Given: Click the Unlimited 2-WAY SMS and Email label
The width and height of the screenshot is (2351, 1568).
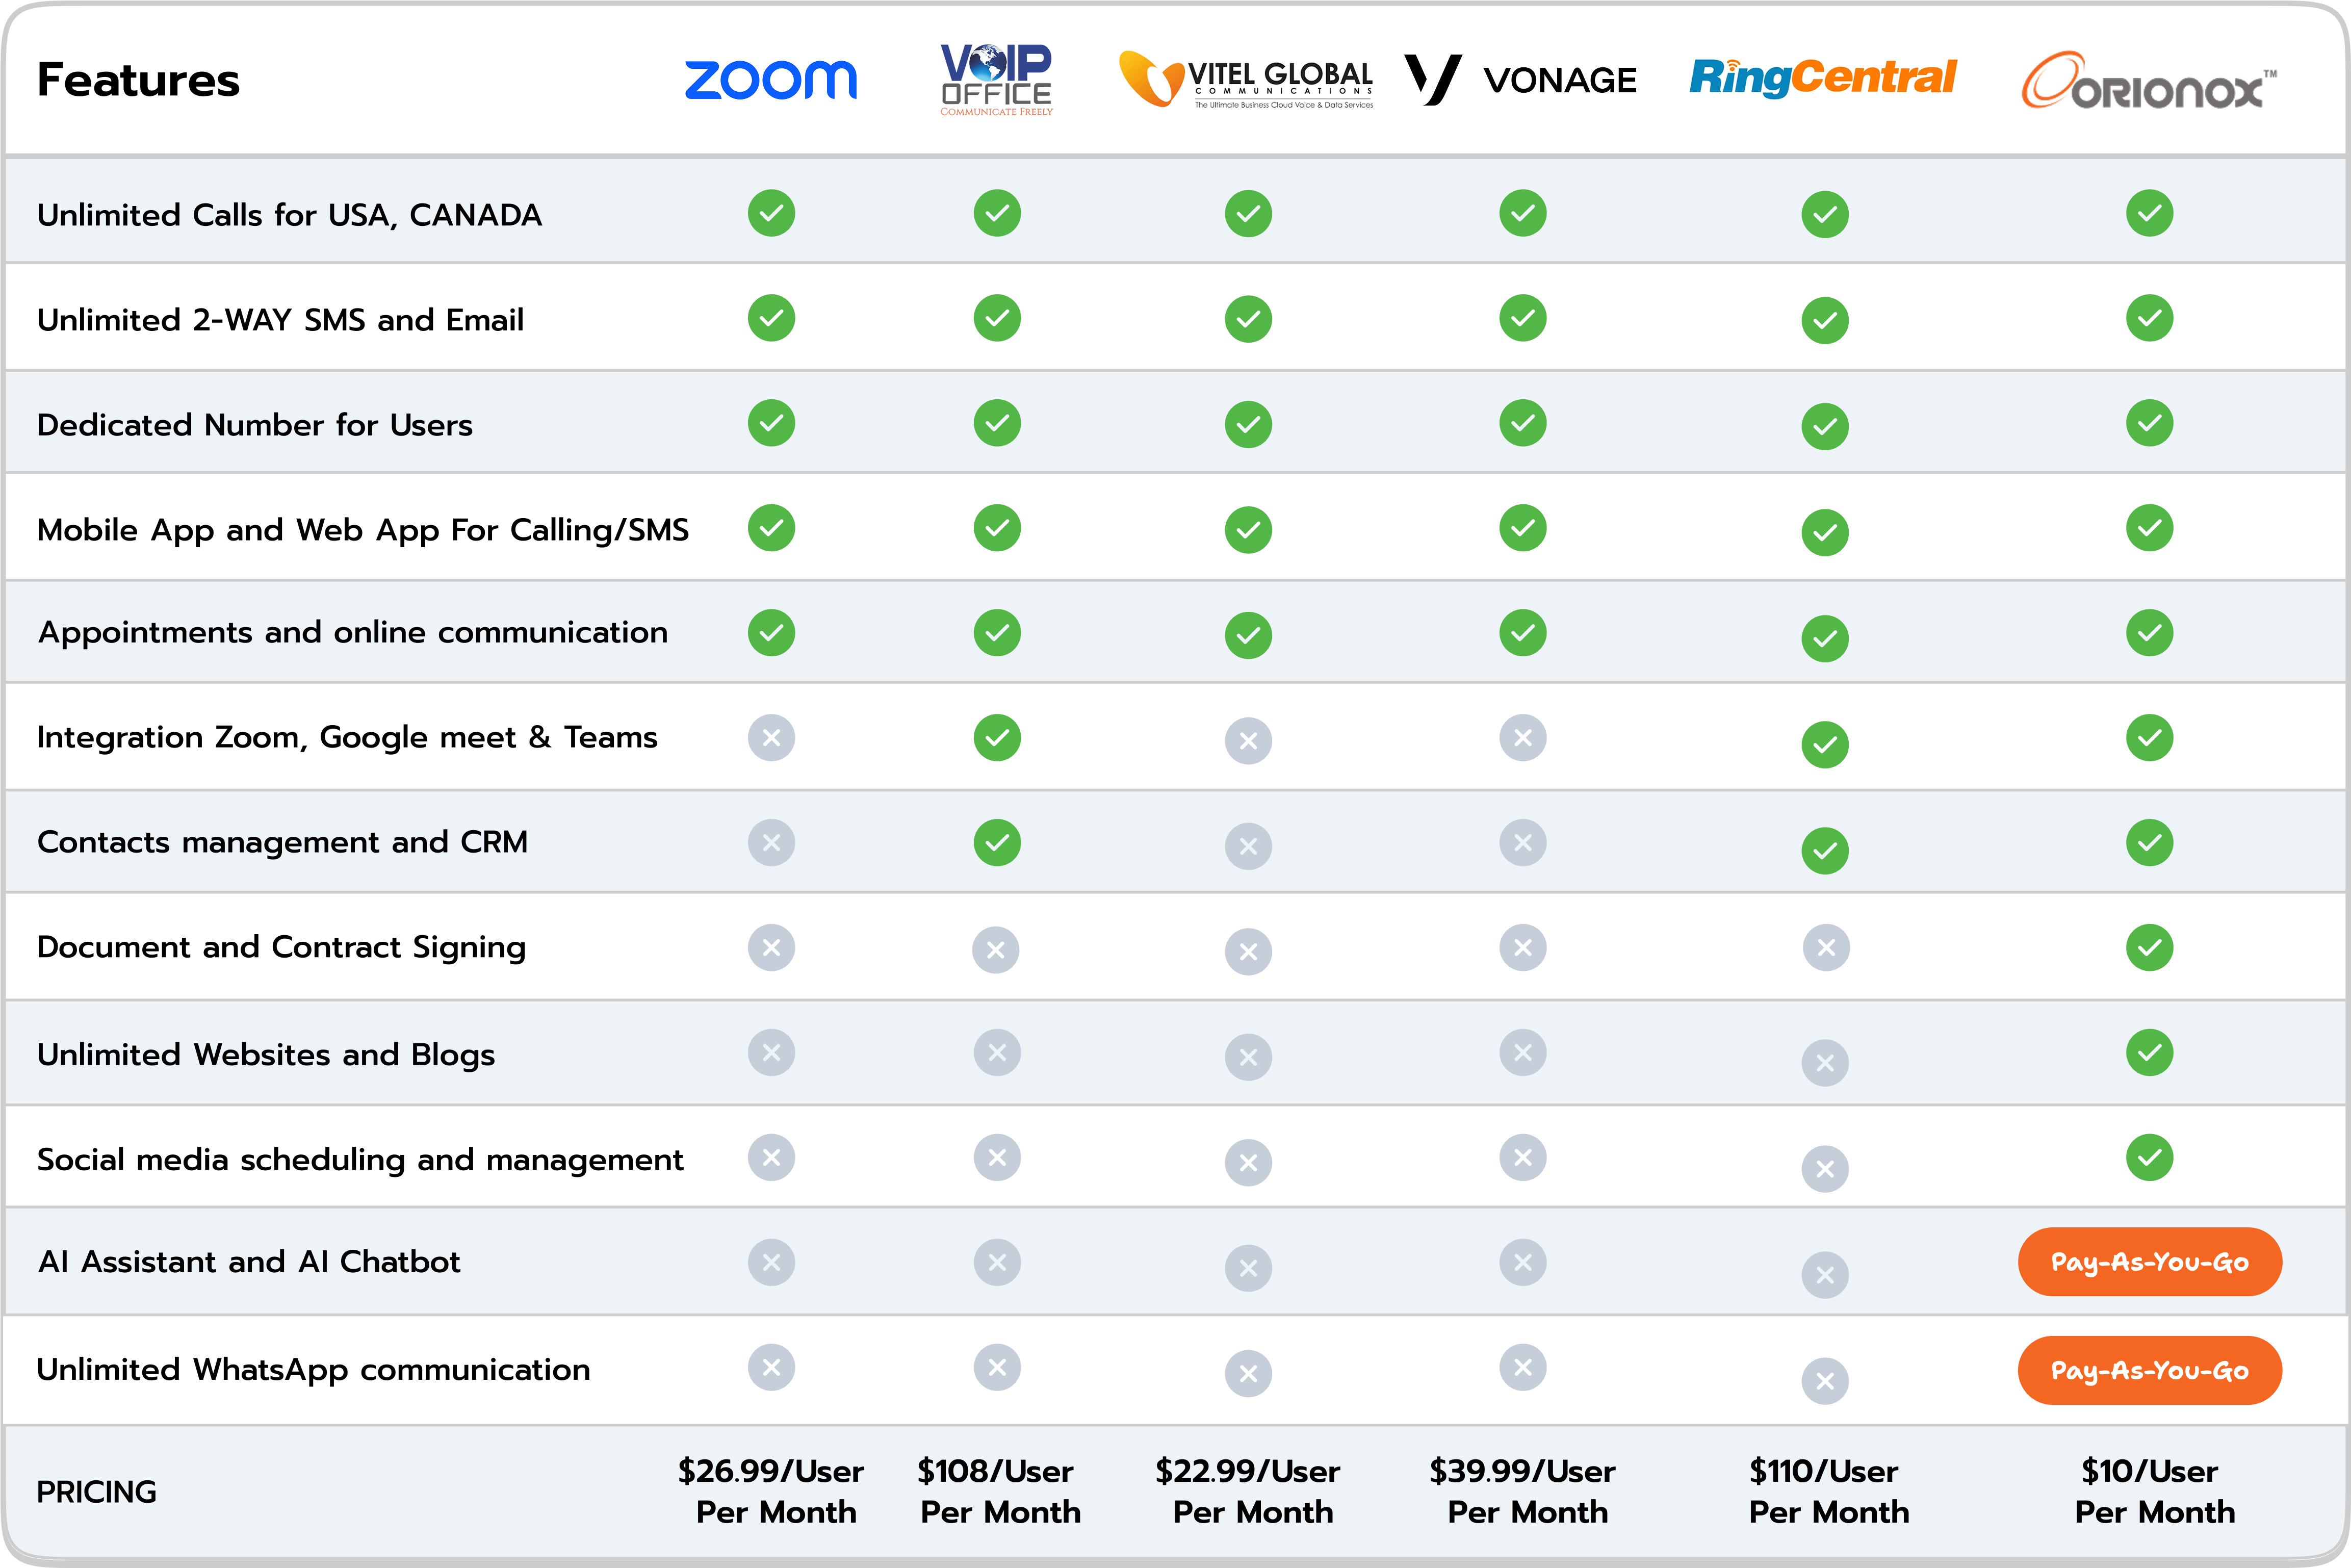Looking at the screenshot, I should click(280, 320).
